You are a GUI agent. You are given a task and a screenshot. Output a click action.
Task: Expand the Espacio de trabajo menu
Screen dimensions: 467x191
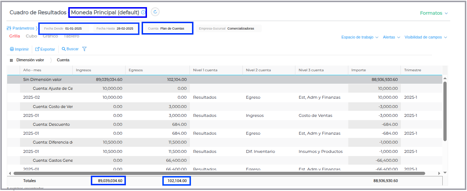tap(359, 37)
